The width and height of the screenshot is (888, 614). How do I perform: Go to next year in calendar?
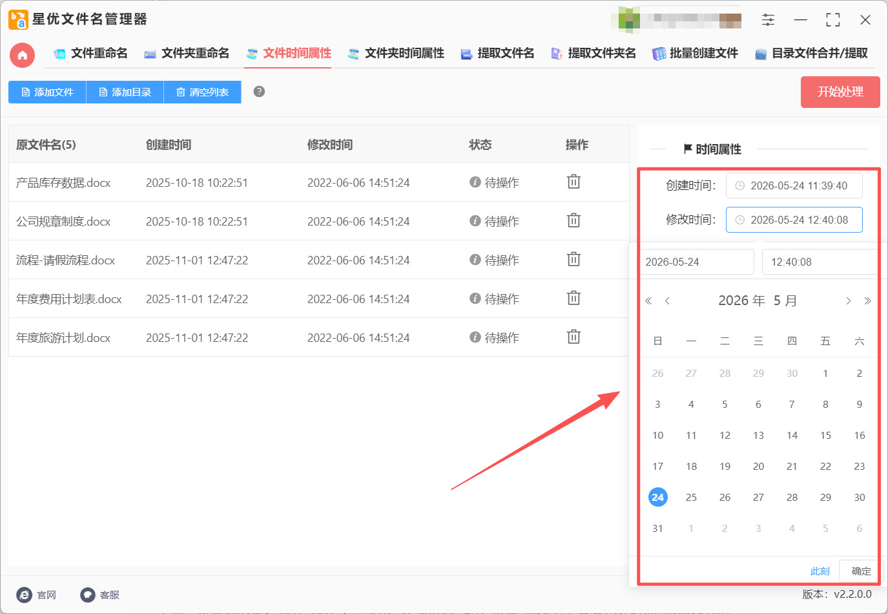(x=867, y=301)
